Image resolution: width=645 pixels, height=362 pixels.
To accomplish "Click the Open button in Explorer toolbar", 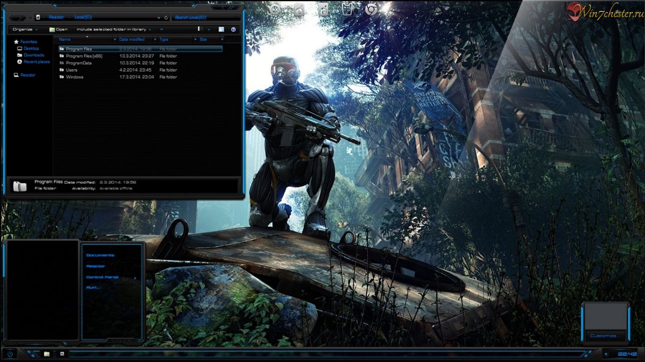I will pos(58,30).
